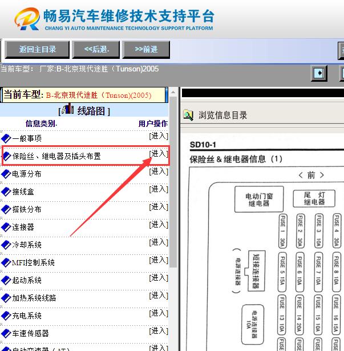Click the 当前车型 red vehicle name text
The image size is (344, 351).
[99, 95]
